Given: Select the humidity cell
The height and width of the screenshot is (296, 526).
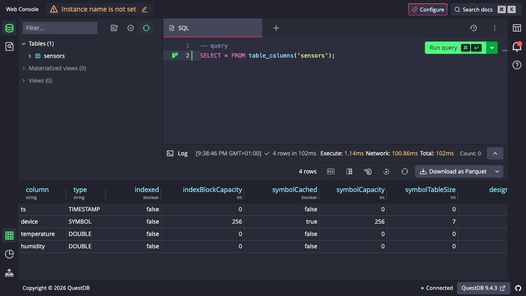Looking at the screenshot, I should [x=42, y=246].
